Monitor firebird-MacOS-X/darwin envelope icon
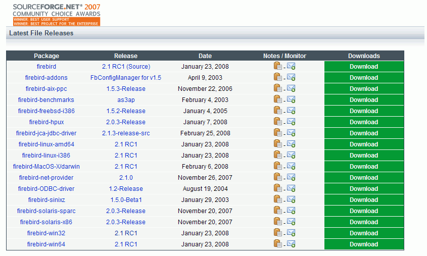This screenshot has height=256, width=427. (x=291, y=166)
